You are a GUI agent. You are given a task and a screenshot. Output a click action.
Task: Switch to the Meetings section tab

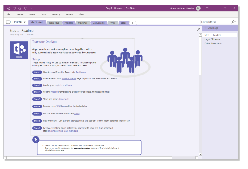coord(83,23)
